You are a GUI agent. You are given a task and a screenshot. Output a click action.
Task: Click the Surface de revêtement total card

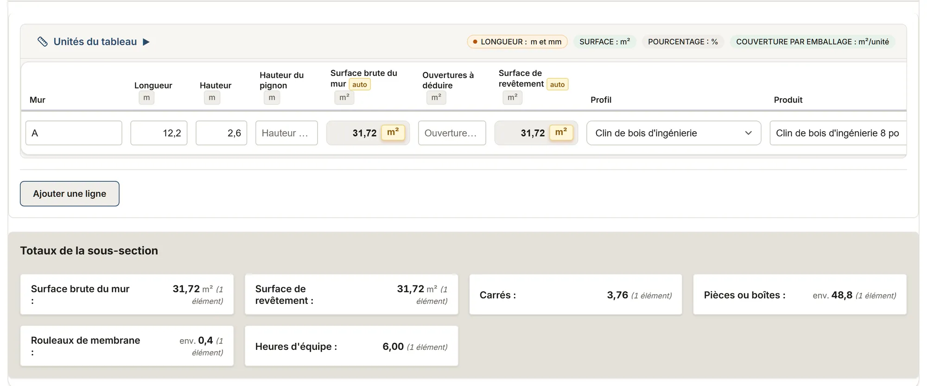tap(351, 295)
